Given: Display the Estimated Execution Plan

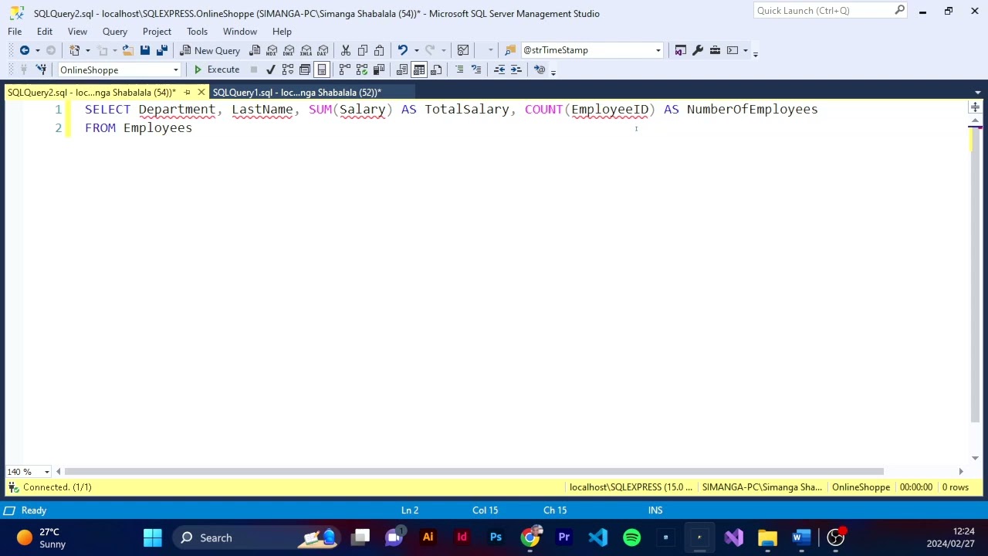Looking at the screenshot, I should [287, 69].
